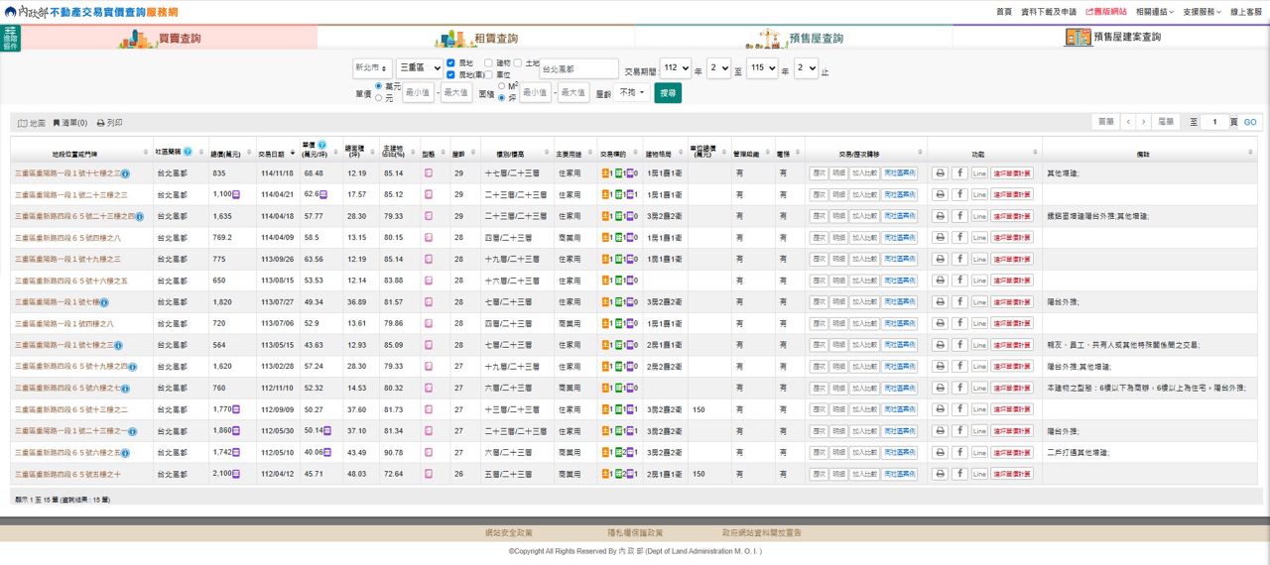The height and width of the screenshot is (565, 1270).
Task: Click info icon next to 重陽路一段1號十七樓之三
Action: [x=126, y=173]
